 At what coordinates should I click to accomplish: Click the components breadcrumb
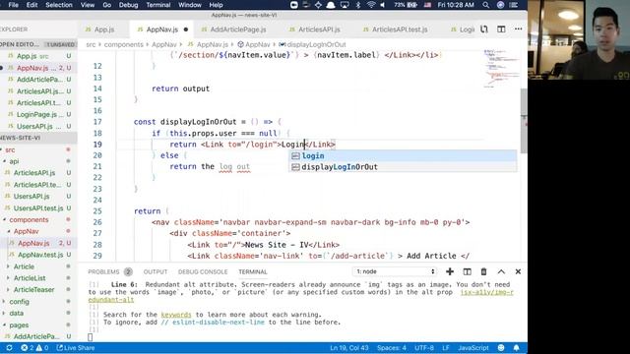pos(123,44)
